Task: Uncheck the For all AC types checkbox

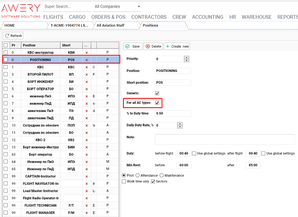Action: coord(157,103)
